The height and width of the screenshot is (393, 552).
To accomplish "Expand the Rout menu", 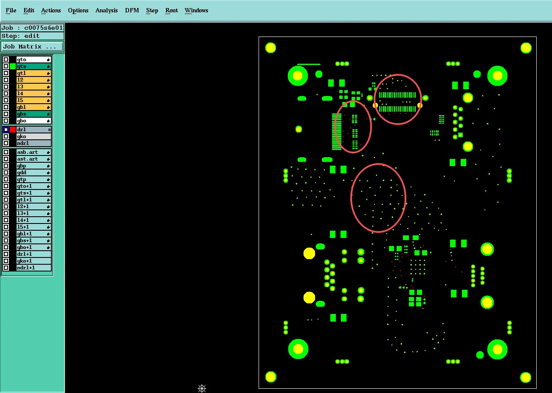I will tap(172, 10).
